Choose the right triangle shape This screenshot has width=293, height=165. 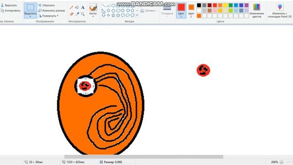point(104,11)
